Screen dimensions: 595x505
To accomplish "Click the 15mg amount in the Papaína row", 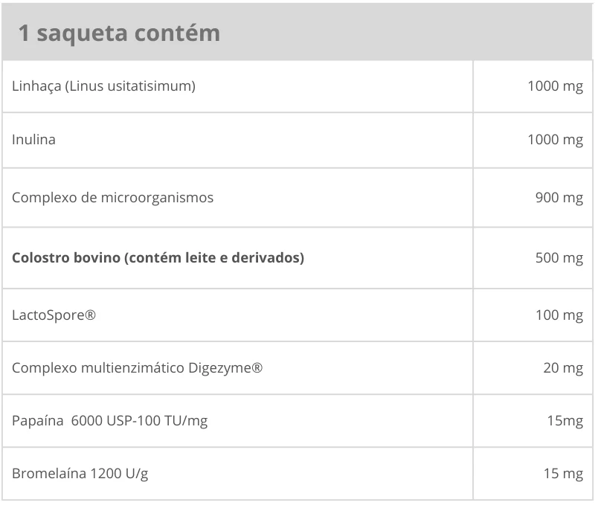I will tap(565, 422).
